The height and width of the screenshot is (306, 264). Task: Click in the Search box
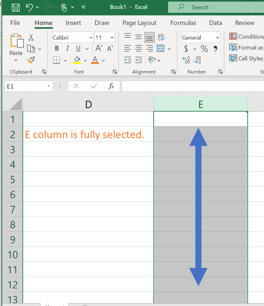[216, 7]
